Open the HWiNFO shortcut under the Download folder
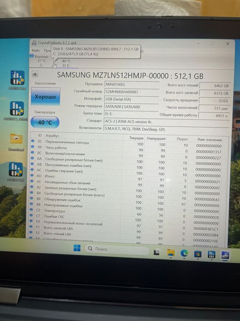Screen dimensions: 240x321 click(16, 172)
